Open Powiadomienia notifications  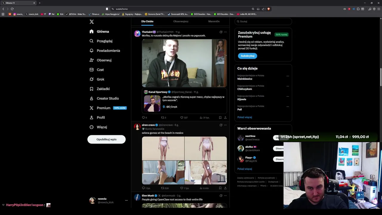(x=105, y=50)
